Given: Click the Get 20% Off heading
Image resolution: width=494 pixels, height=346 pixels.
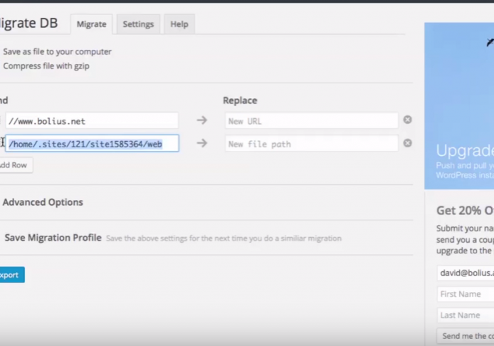Looking at the screenshot, I should (465, 211).
